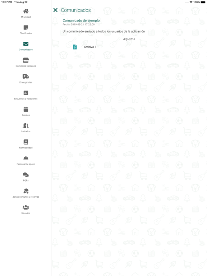Close the Comunicados view with X
Screen dimensions: 207x276
point(55,10)
